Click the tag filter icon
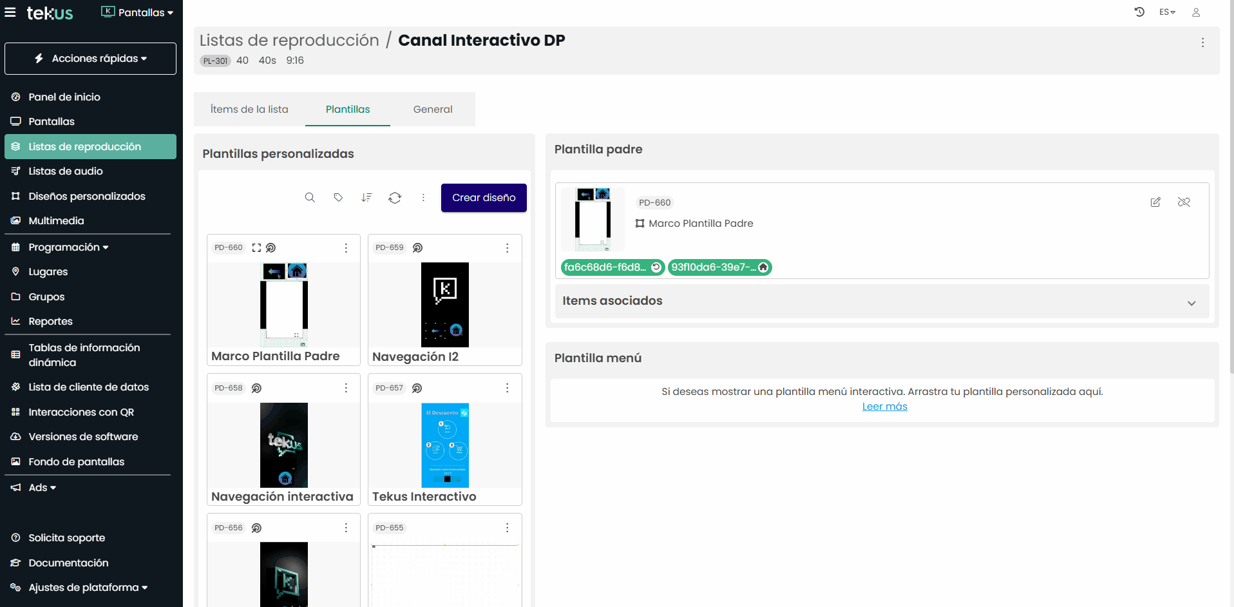This screenshot has width=1234, height=607. coord(338,198)
